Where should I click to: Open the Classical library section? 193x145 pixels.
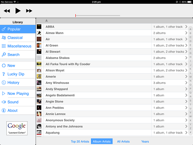[15, 38]
